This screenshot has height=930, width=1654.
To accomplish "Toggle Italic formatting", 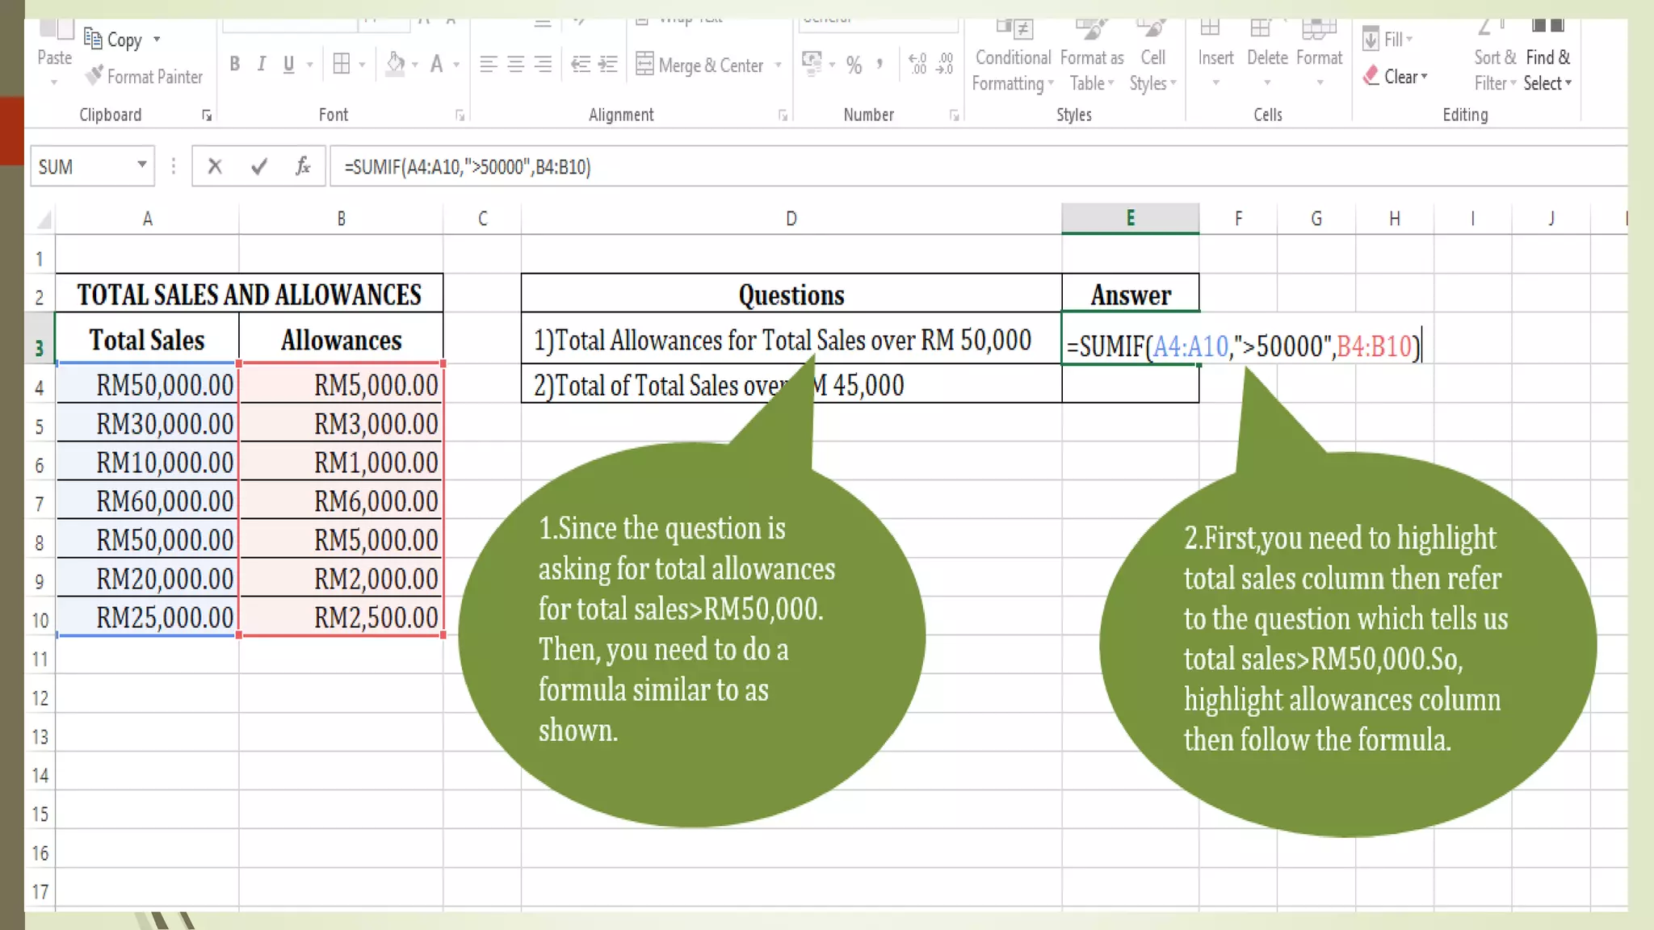I will click(x=261, y=64).
